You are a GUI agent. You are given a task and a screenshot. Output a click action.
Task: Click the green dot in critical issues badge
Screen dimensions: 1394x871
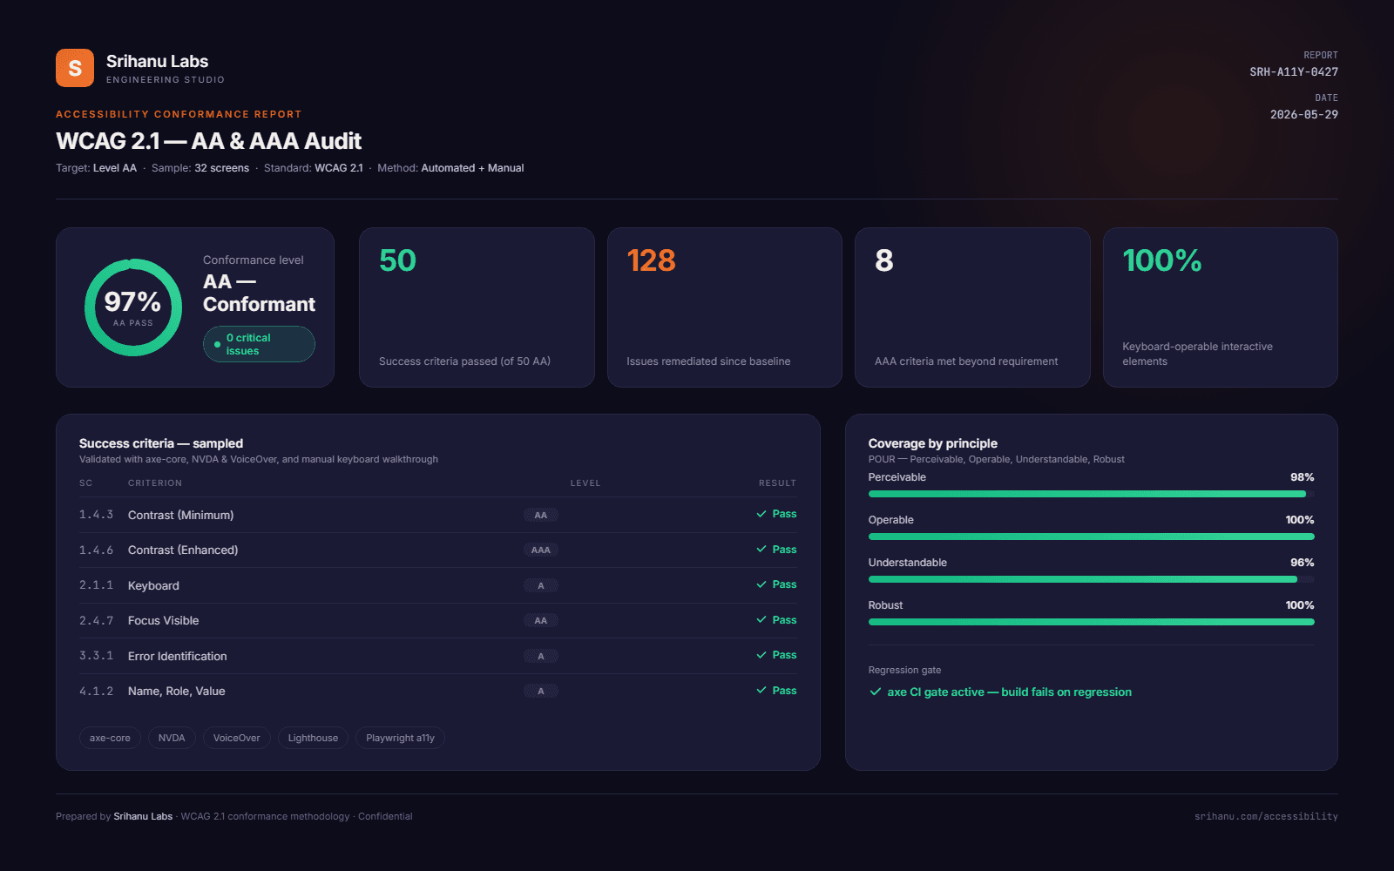(217, 344)
